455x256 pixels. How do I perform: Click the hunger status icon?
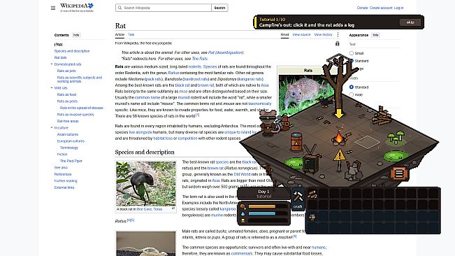243,206
